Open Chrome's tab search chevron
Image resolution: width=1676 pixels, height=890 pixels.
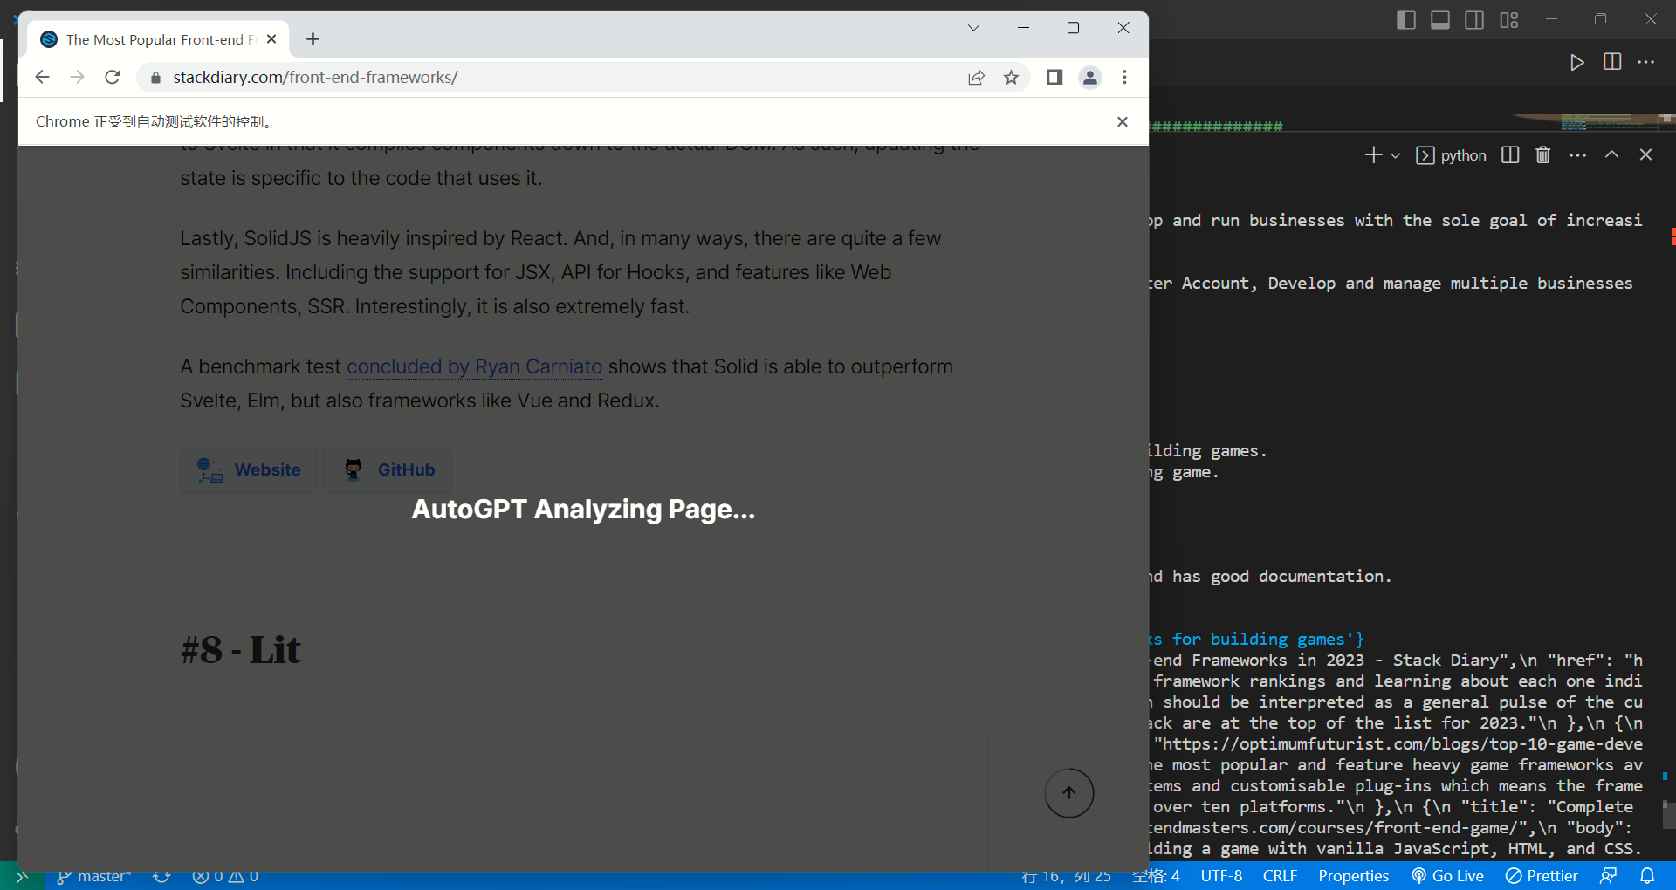click(x=973, y=28)
